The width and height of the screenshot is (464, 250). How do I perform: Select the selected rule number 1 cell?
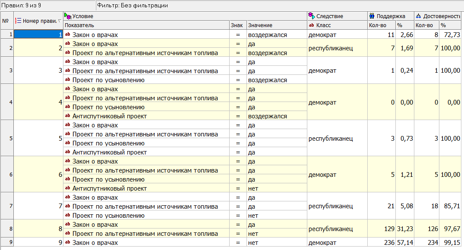tap(39, 35)
